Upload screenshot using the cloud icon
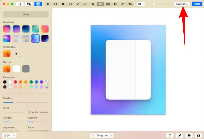The width and height of the screenshot is (204, 139). tap(199, 135)
